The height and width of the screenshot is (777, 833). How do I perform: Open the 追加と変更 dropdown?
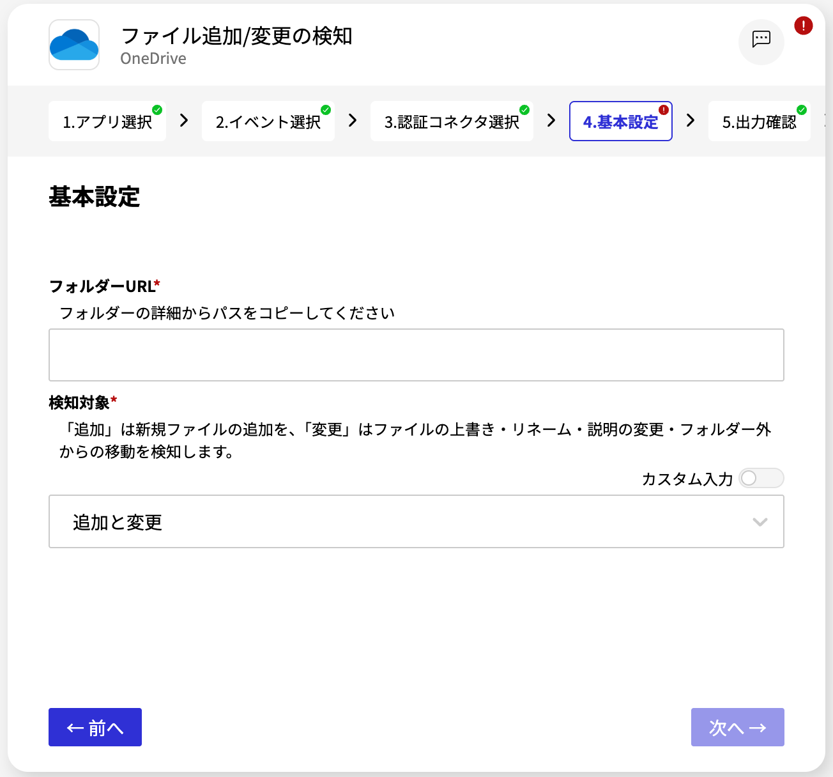tap(416, 521)
